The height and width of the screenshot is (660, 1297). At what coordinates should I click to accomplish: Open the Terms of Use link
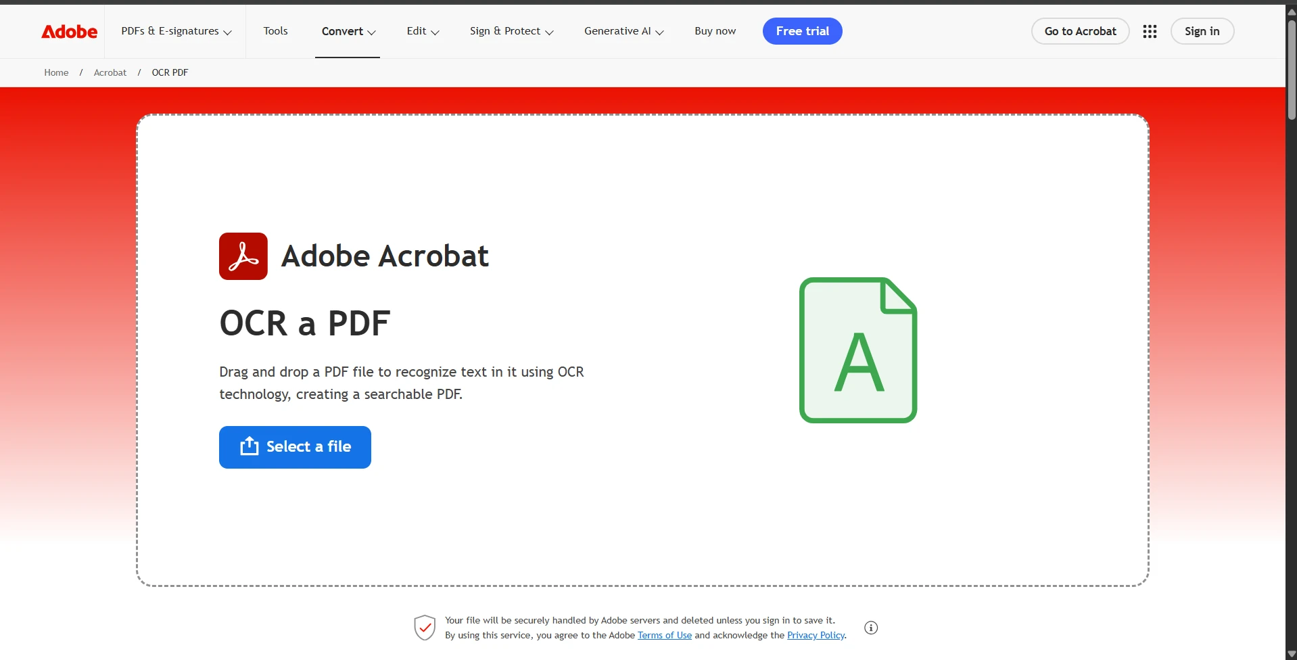click(665, 635)
